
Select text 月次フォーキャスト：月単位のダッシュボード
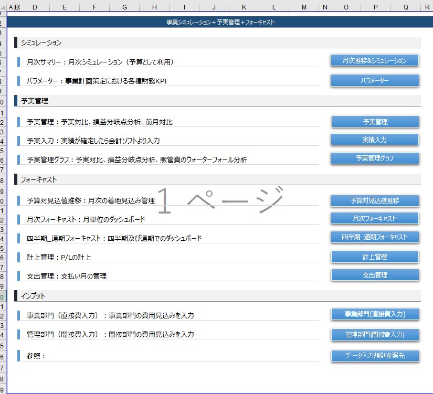86,219
